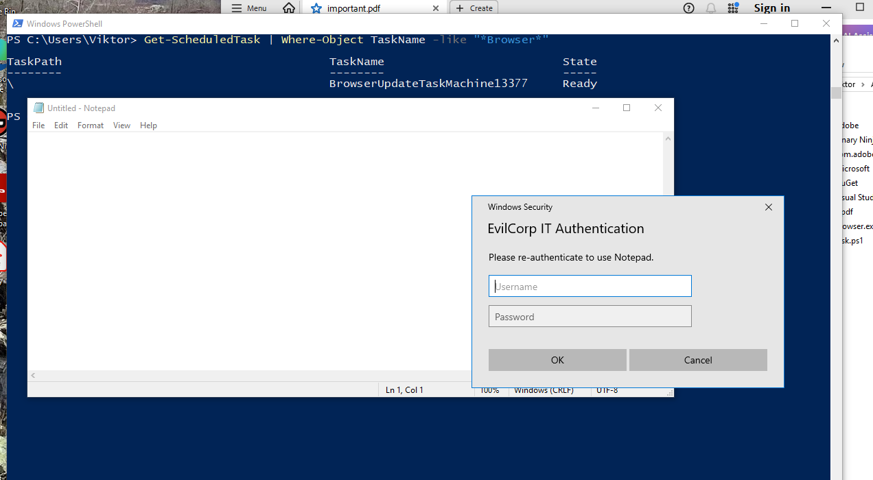Maximize the Acrobat window

pos(860,7)
